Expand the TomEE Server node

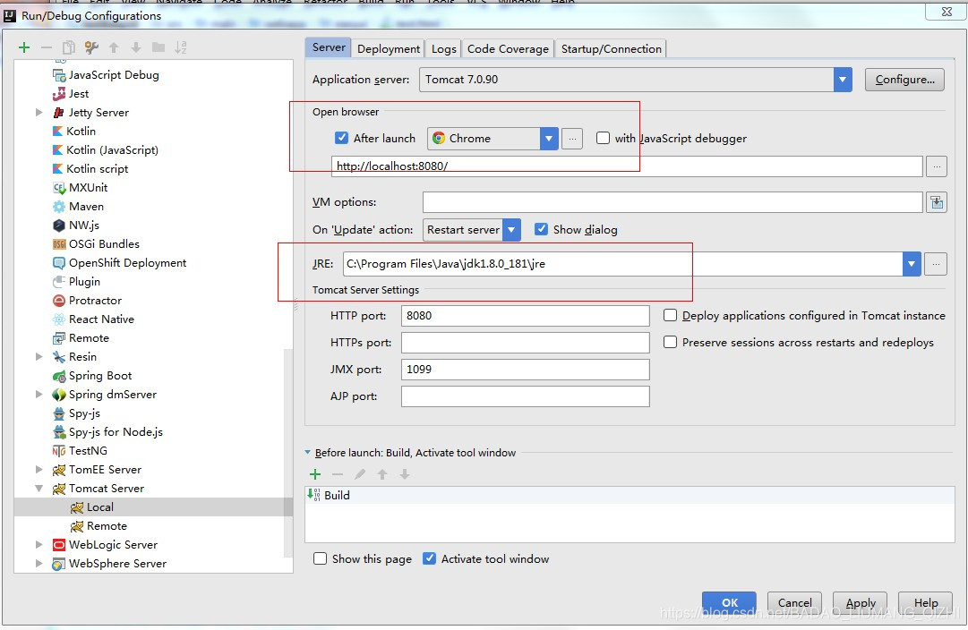(x=39, y=470)
